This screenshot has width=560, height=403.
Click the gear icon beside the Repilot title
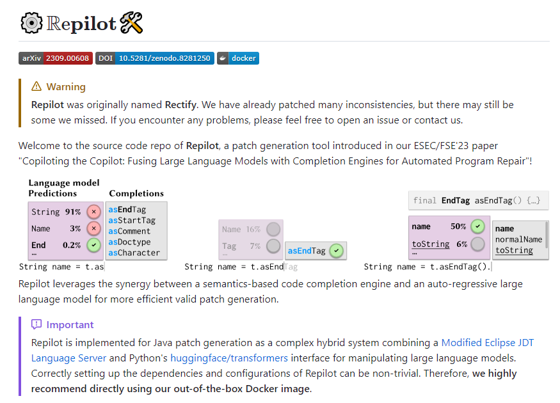point(31,23)
